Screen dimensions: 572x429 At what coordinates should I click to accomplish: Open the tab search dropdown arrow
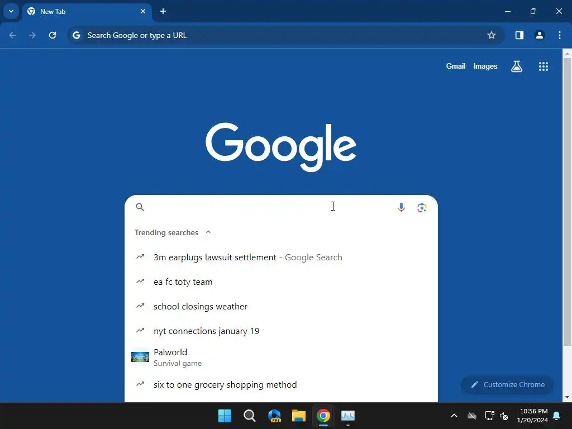(11, 11)
